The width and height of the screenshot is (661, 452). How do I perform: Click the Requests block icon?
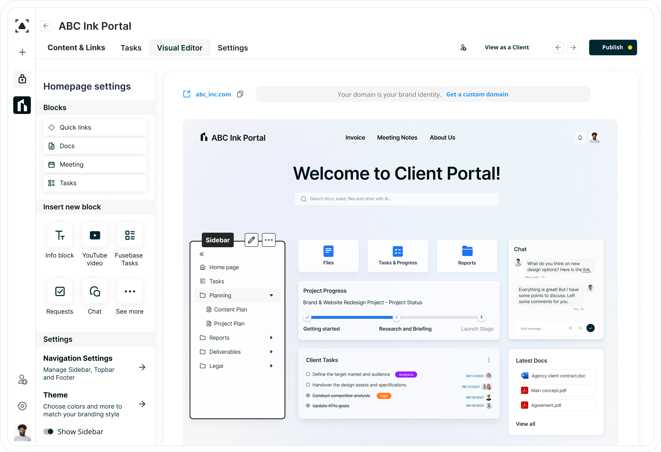point(60,291)
